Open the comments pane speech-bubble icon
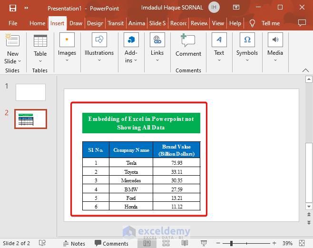Image resolution: width=313 pixels, height=248 pixels. (302, 23)
